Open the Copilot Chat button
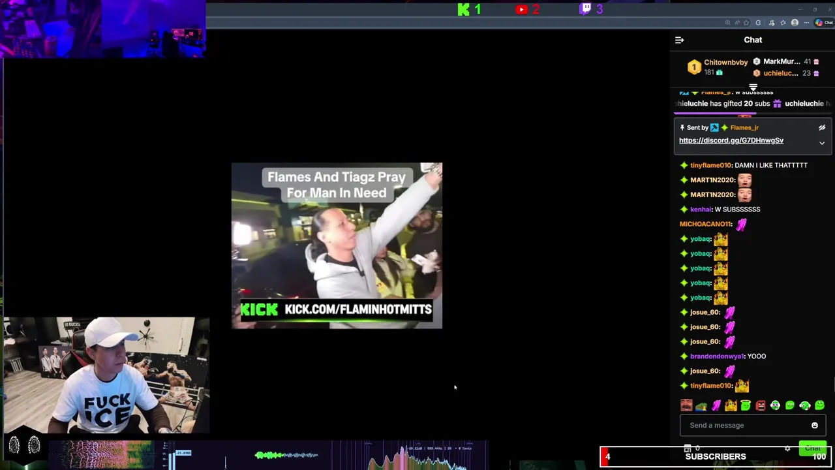Image resolution: width=835 pixels, height=470 pixels. pos(825,23)
